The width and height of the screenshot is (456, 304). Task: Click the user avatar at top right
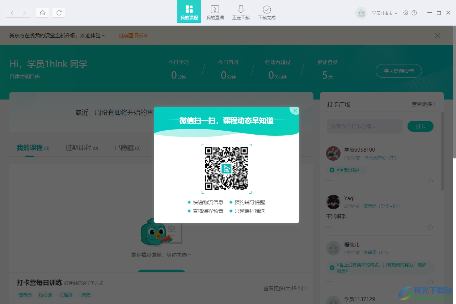(361, 13)
